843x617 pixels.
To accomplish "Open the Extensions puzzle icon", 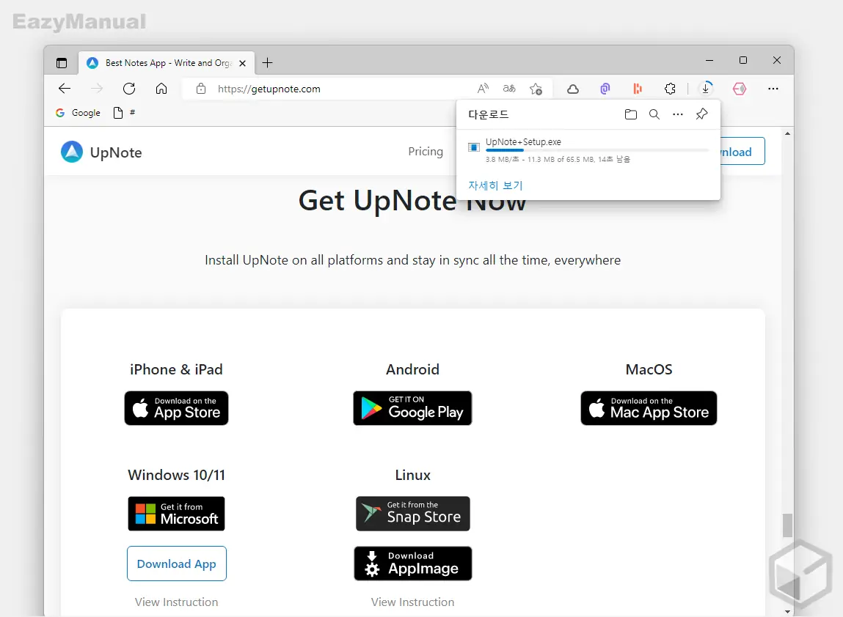I will click(x=670, y=89).
